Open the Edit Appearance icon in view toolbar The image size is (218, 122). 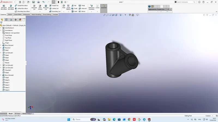130,15
